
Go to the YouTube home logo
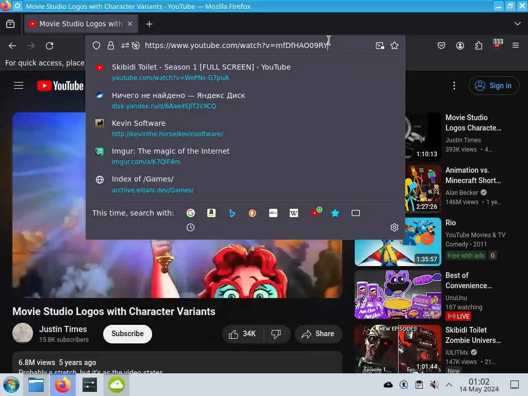point(60,86)
